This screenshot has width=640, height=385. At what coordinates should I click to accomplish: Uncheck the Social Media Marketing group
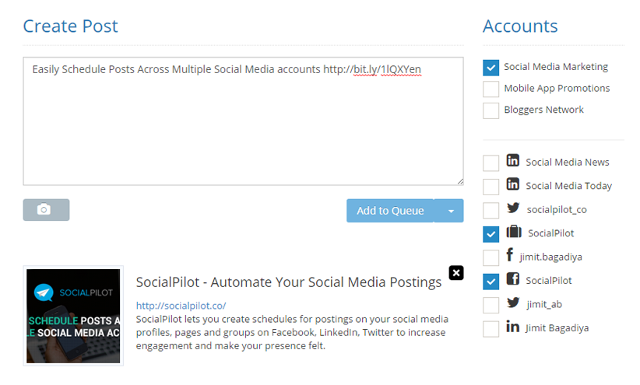click(x=491, y=68)
